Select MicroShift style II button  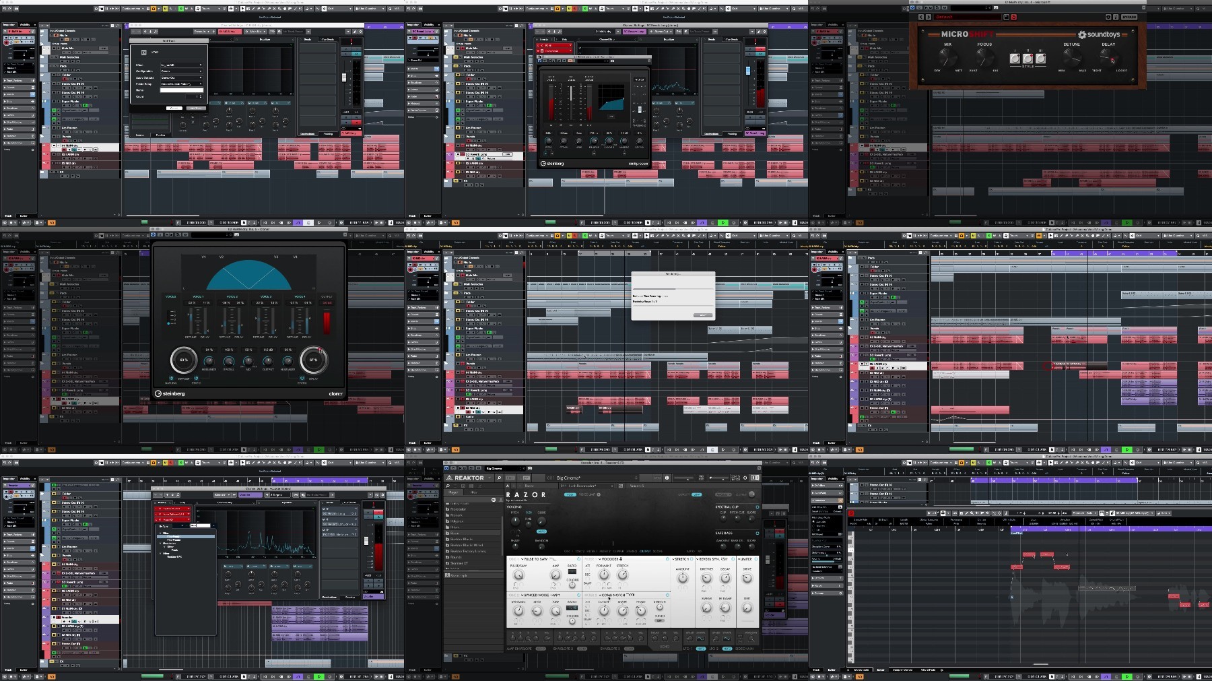click(1028, 59)
